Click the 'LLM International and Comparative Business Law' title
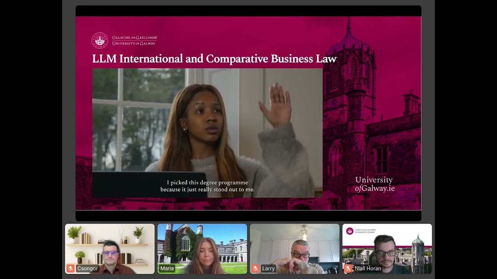 coord(214,59)
